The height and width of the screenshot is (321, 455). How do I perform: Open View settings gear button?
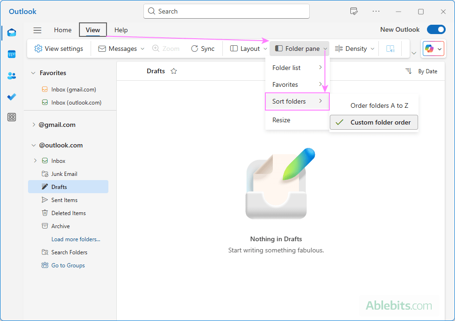point(58,49)
